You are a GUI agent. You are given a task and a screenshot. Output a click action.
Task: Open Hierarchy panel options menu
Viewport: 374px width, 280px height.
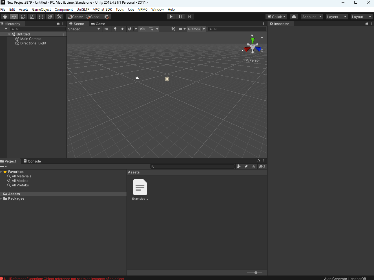(63, 24)
